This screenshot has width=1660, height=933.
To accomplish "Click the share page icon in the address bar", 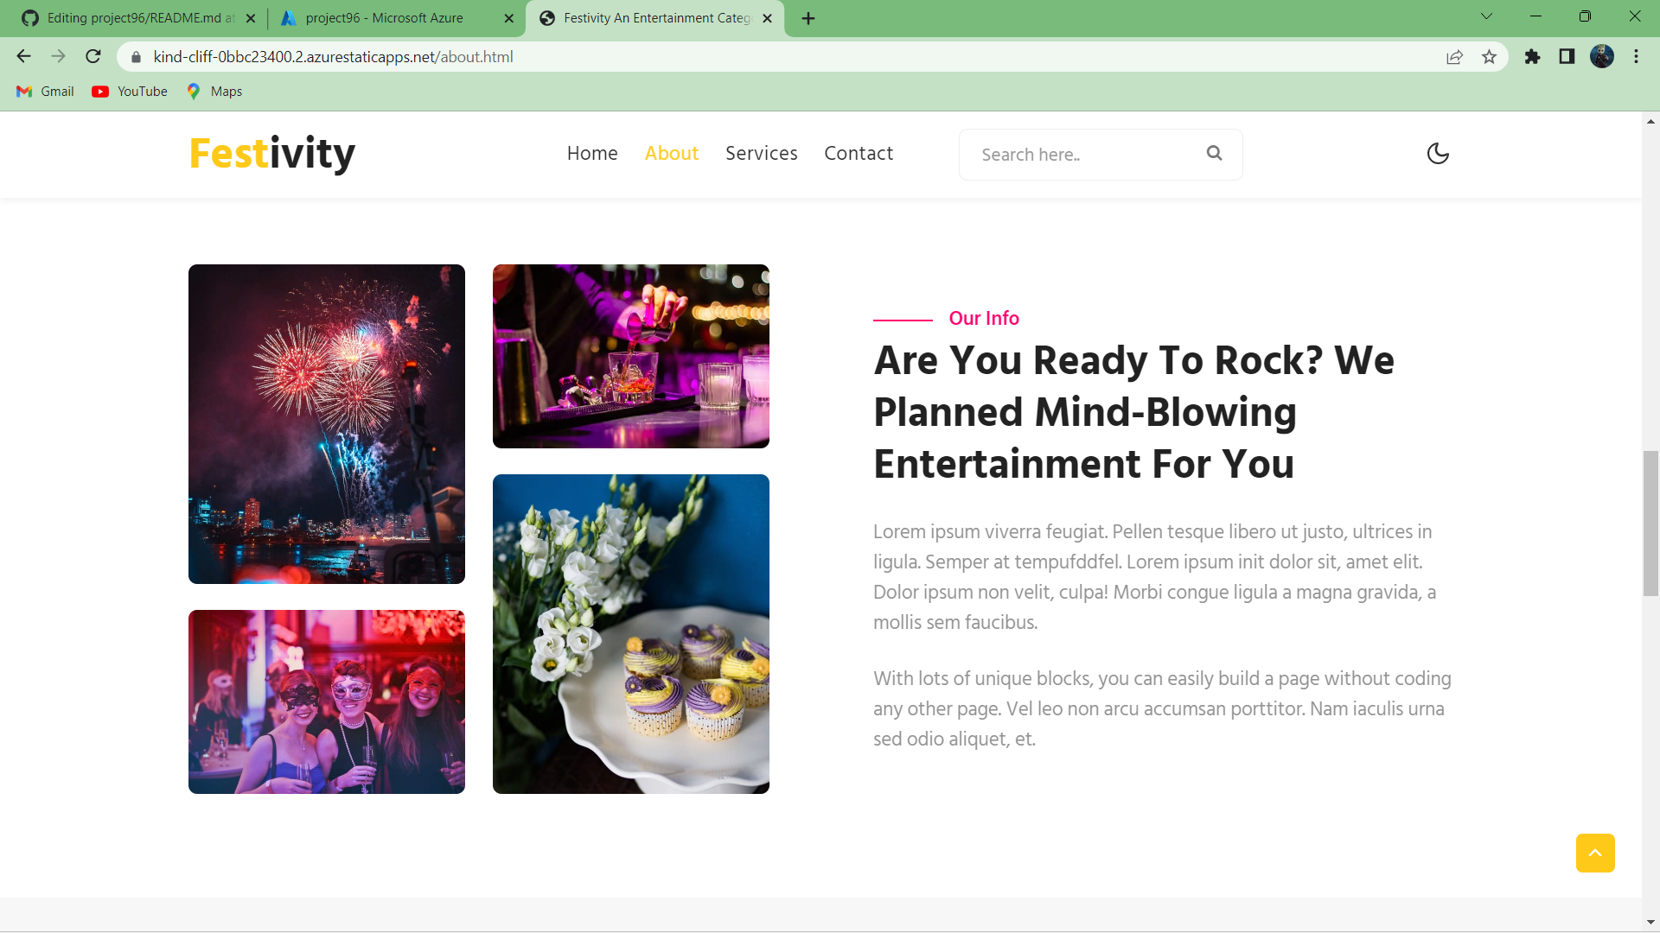I will coord(1454,57).
